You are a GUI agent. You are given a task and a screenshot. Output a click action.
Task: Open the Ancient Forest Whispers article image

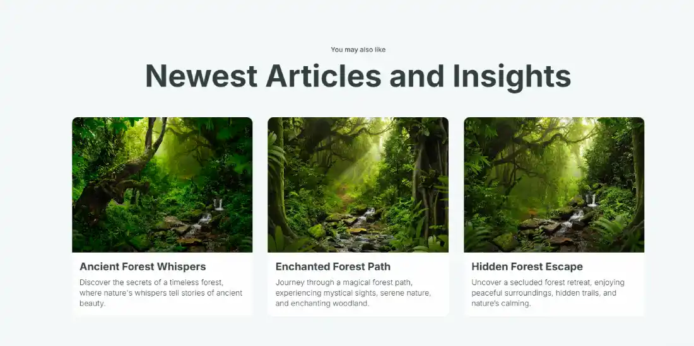[x=162, y=185]
